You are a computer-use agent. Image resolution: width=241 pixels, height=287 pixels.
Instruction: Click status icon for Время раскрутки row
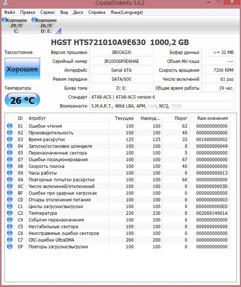10,139
